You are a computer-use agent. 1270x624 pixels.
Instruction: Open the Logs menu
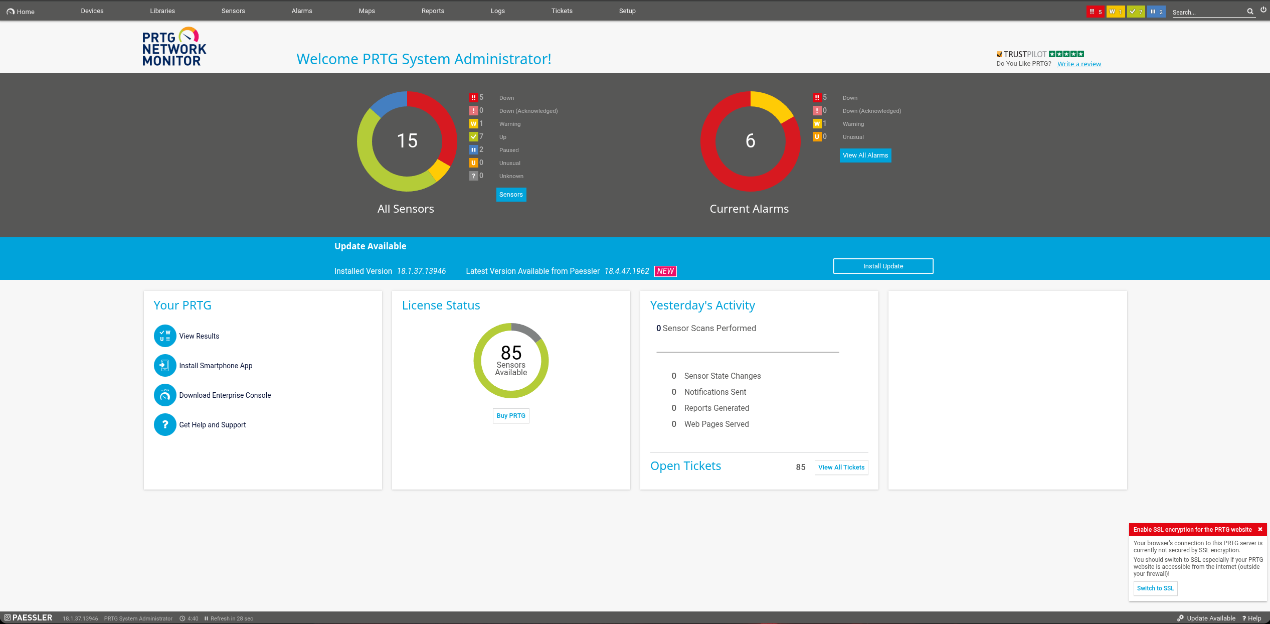coord(498,11)
